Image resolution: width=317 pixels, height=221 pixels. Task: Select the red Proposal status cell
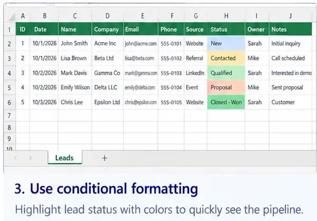[226, 88]
